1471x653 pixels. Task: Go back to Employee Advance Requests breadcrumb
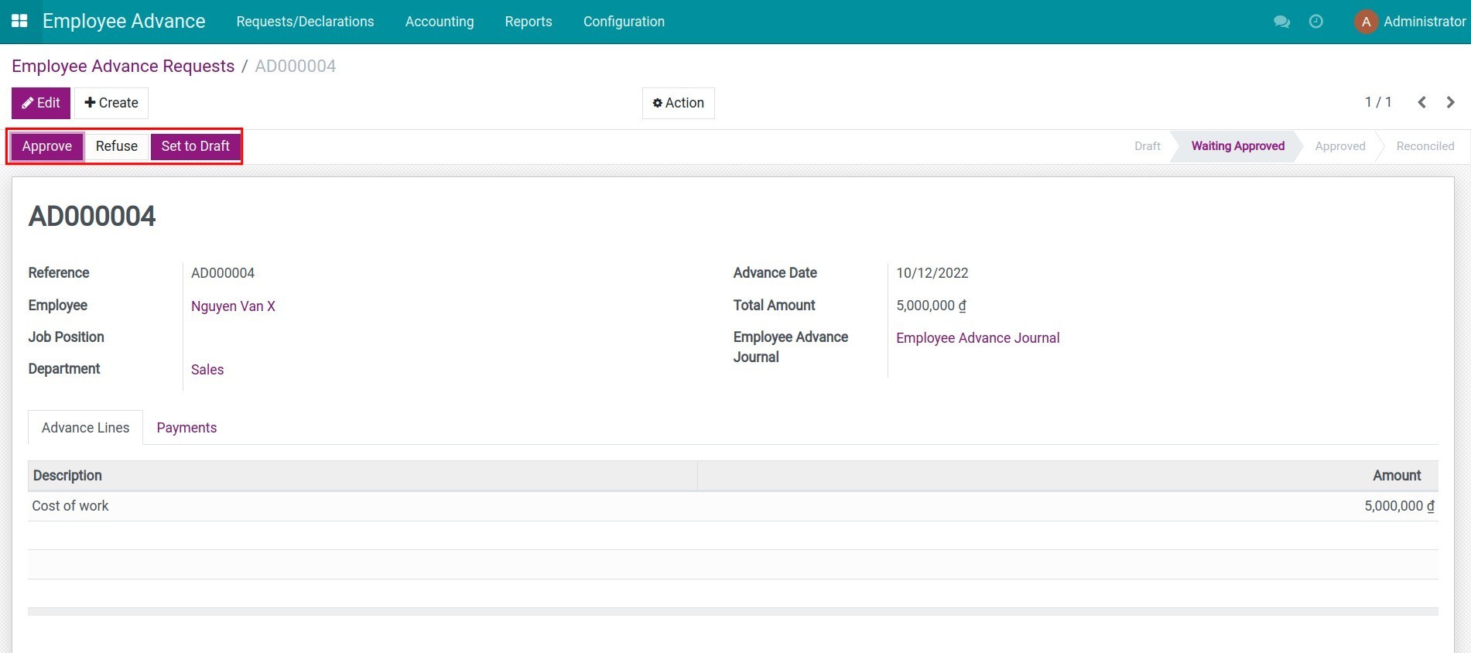coord(123,67)
